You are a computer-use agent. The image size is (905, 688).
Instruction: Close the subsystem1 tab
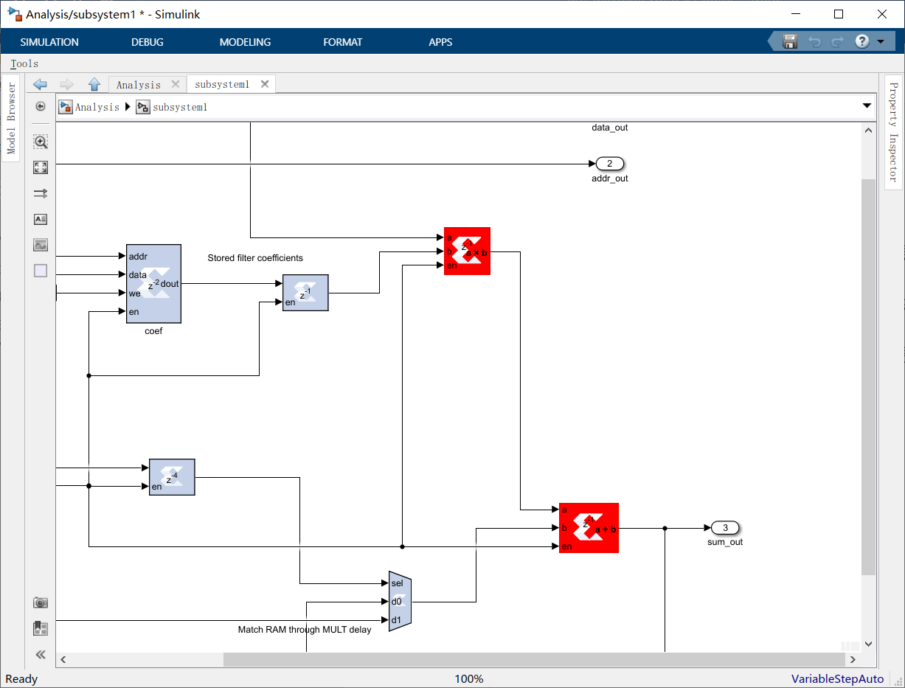coord(265,84)
